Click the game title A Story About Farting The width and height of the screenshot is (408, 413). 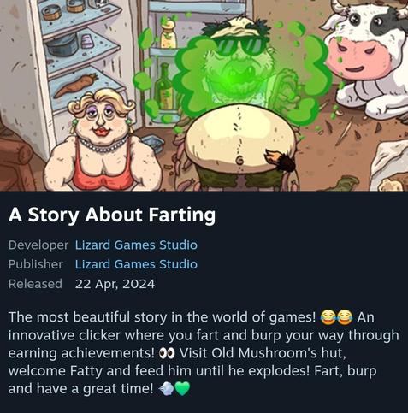pos(112,215)
